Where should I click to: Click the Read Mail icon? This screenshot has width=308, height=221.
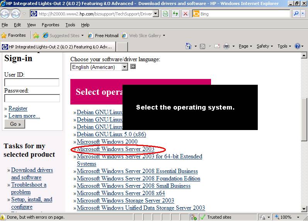[217, 46]
